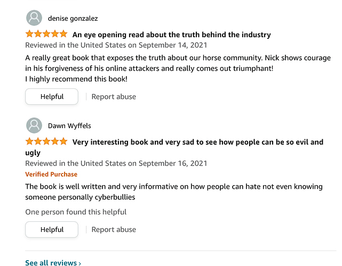Click the denise gonzalez reviewer name
The height and width of the screenshot is (266, 342).
73,18
